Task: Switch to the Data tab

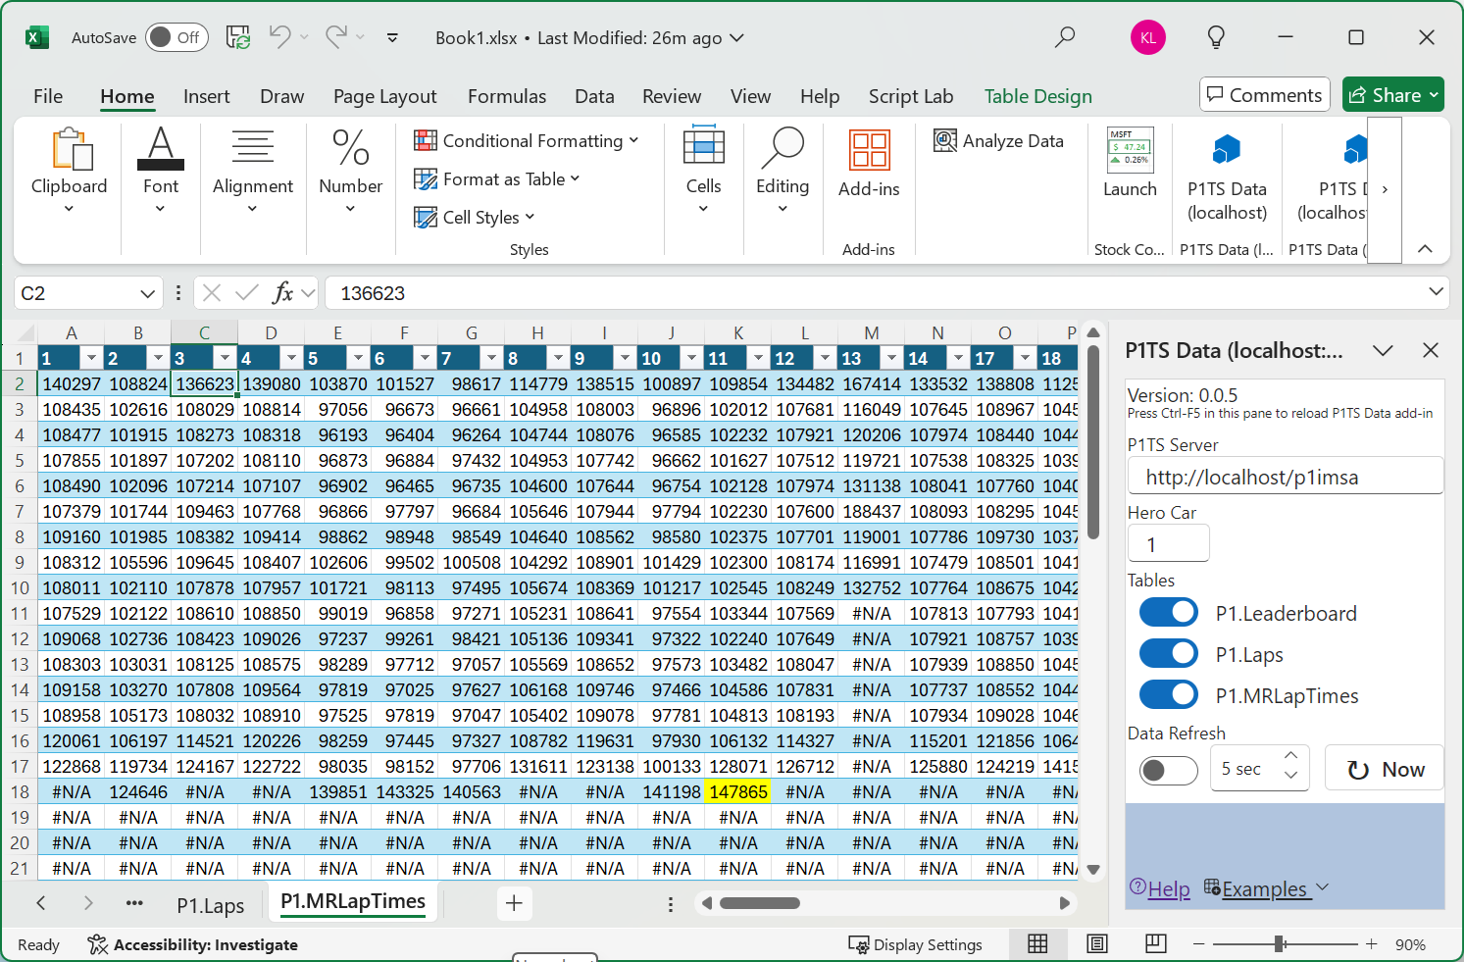Action: pos(594,96)
